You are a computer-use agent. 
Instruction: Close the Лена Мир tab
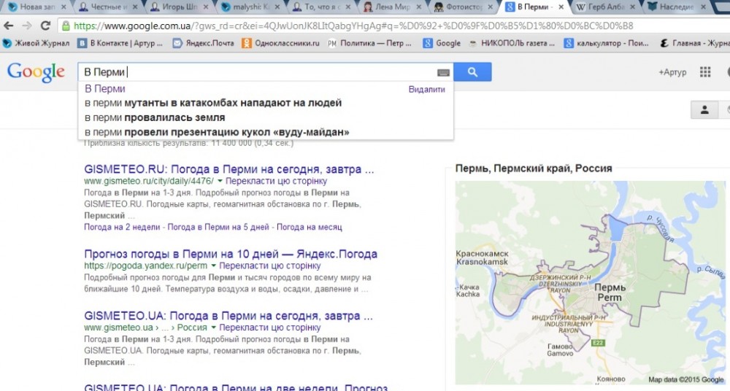[x=418, y=7]
